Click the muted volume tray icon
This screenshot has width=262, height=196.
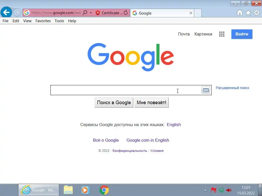[229, 190]
